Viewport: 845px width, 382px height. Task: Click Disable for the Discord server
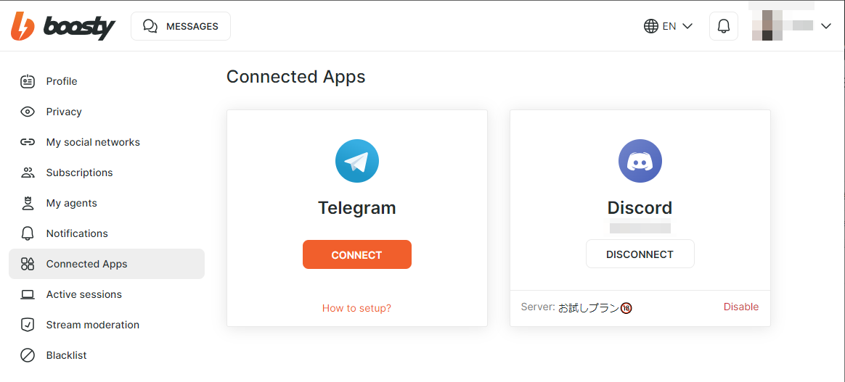pyautogui.click(x=741, y=307)
